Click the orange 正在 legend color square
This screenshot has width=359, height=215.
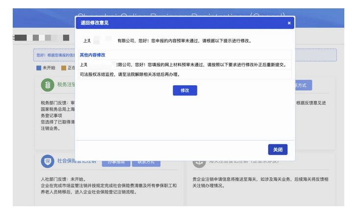(x=64, y=68)
